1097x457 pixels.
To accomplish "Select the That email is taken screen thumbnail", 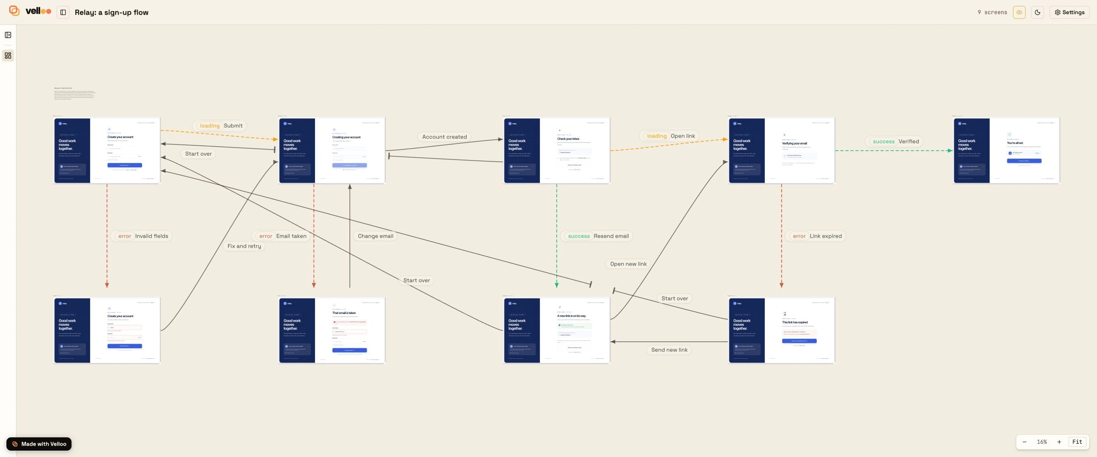I will (x=332, y=330).
